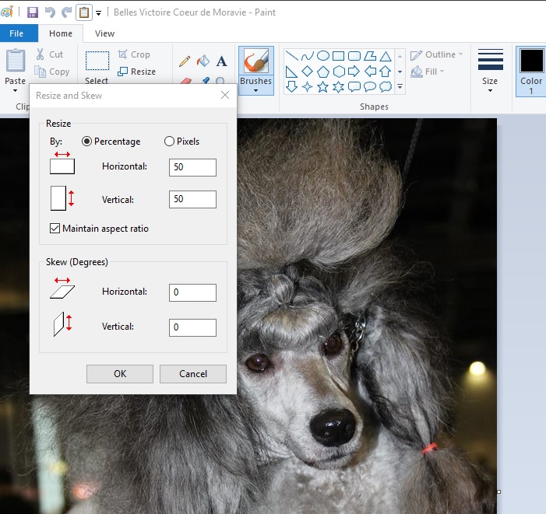
Task: Pick the Right triangle shape
Action: tap(291, 72)
